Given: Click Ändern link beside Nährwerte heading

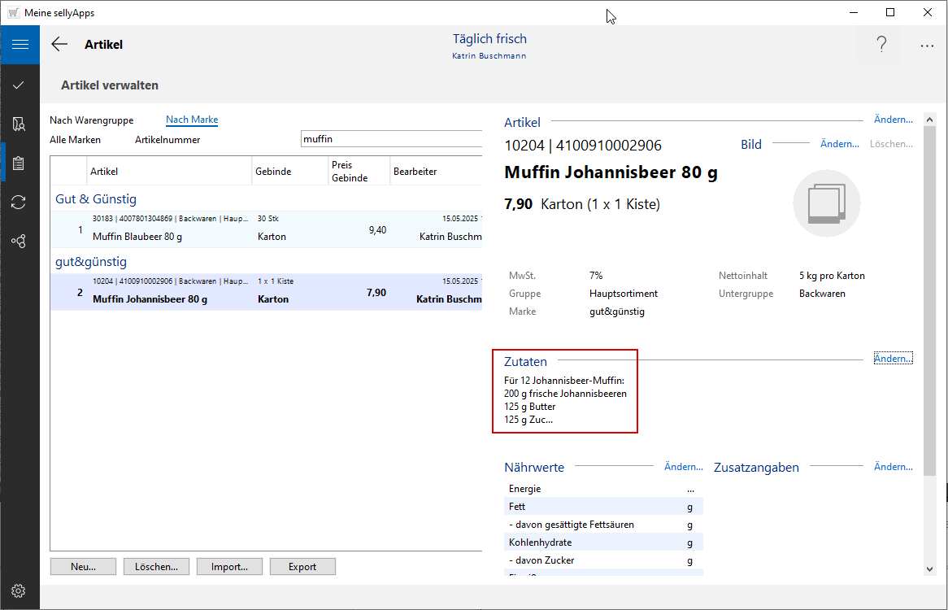Looking at the screenshot, I should (x=683, y=467).
